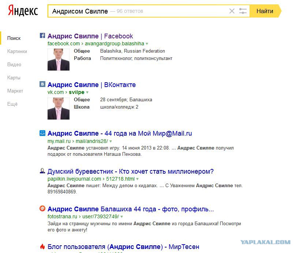Open the Карты tab
The image size is (300, 253).
coord(14,78)
